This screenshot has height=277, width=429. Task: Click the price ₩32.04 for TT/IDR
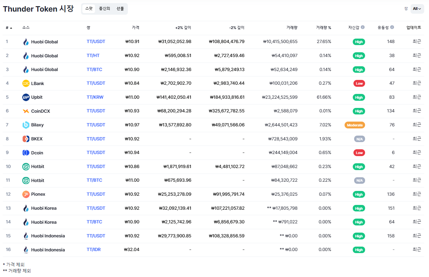click(x=132, y=250)
